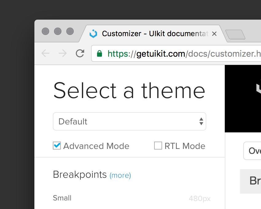261x209 pixels.
Task: Navigate forward using the right arrow
Action: pyautogui.click(x=62, y=53)
